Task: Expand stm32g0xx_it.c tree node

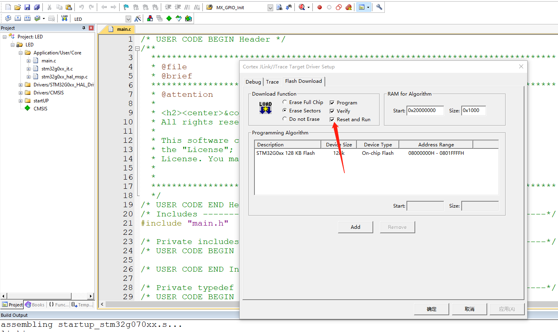Action: (x=29, y=69)
